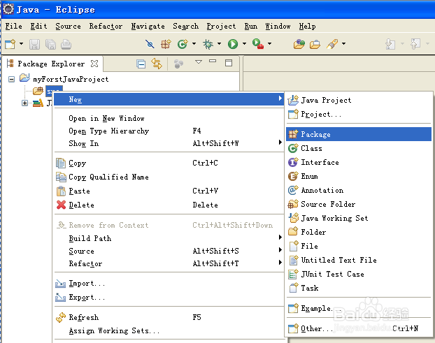Screen dimensions: 435x343
Task: Select Class in the New submenu
Action: tap(359, 148)
